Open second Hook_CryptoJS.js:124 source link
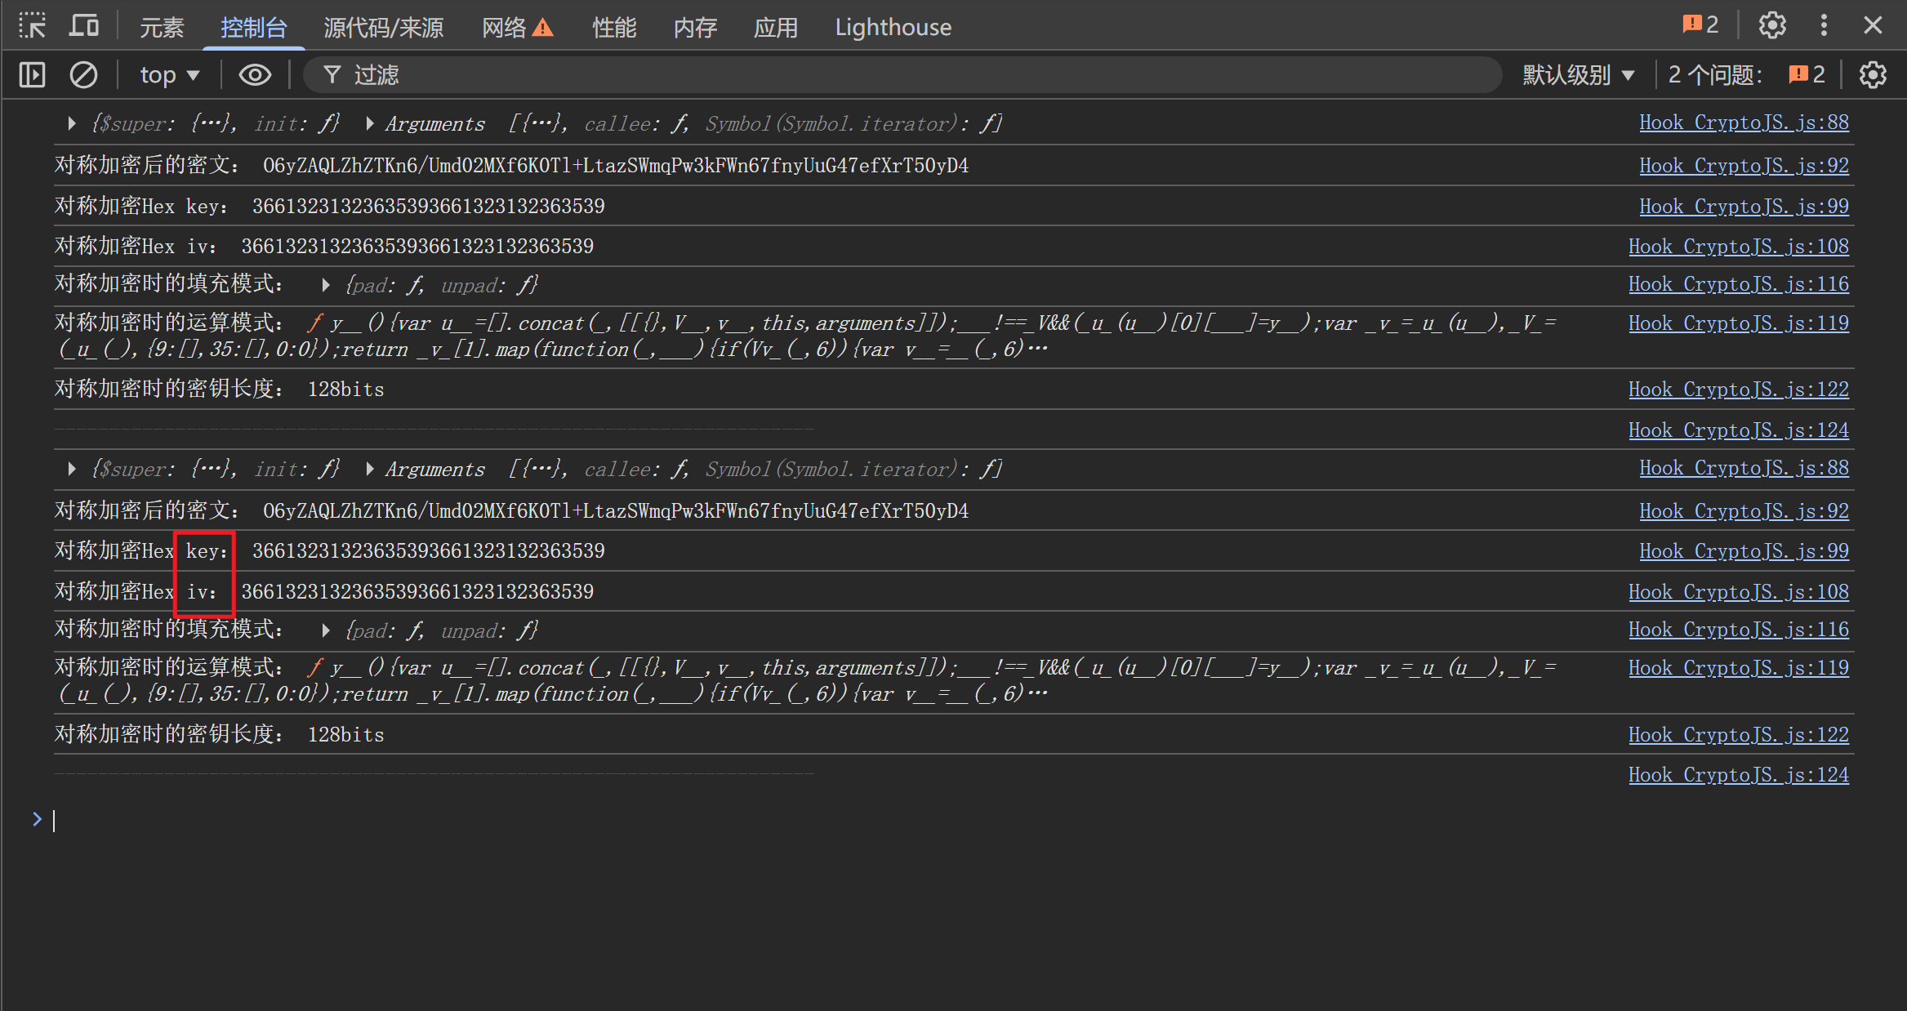This screenshot has height=1011, width=1907. (x=1739, y=775)
